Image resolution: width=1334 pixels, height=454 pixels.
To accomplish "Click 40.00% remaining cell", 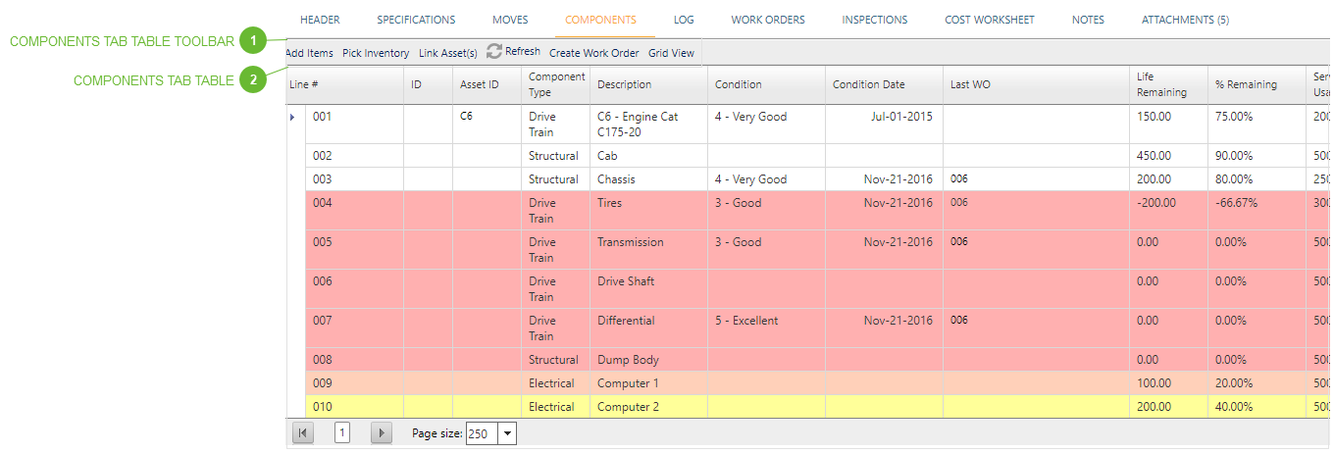I will (1257, 407).
